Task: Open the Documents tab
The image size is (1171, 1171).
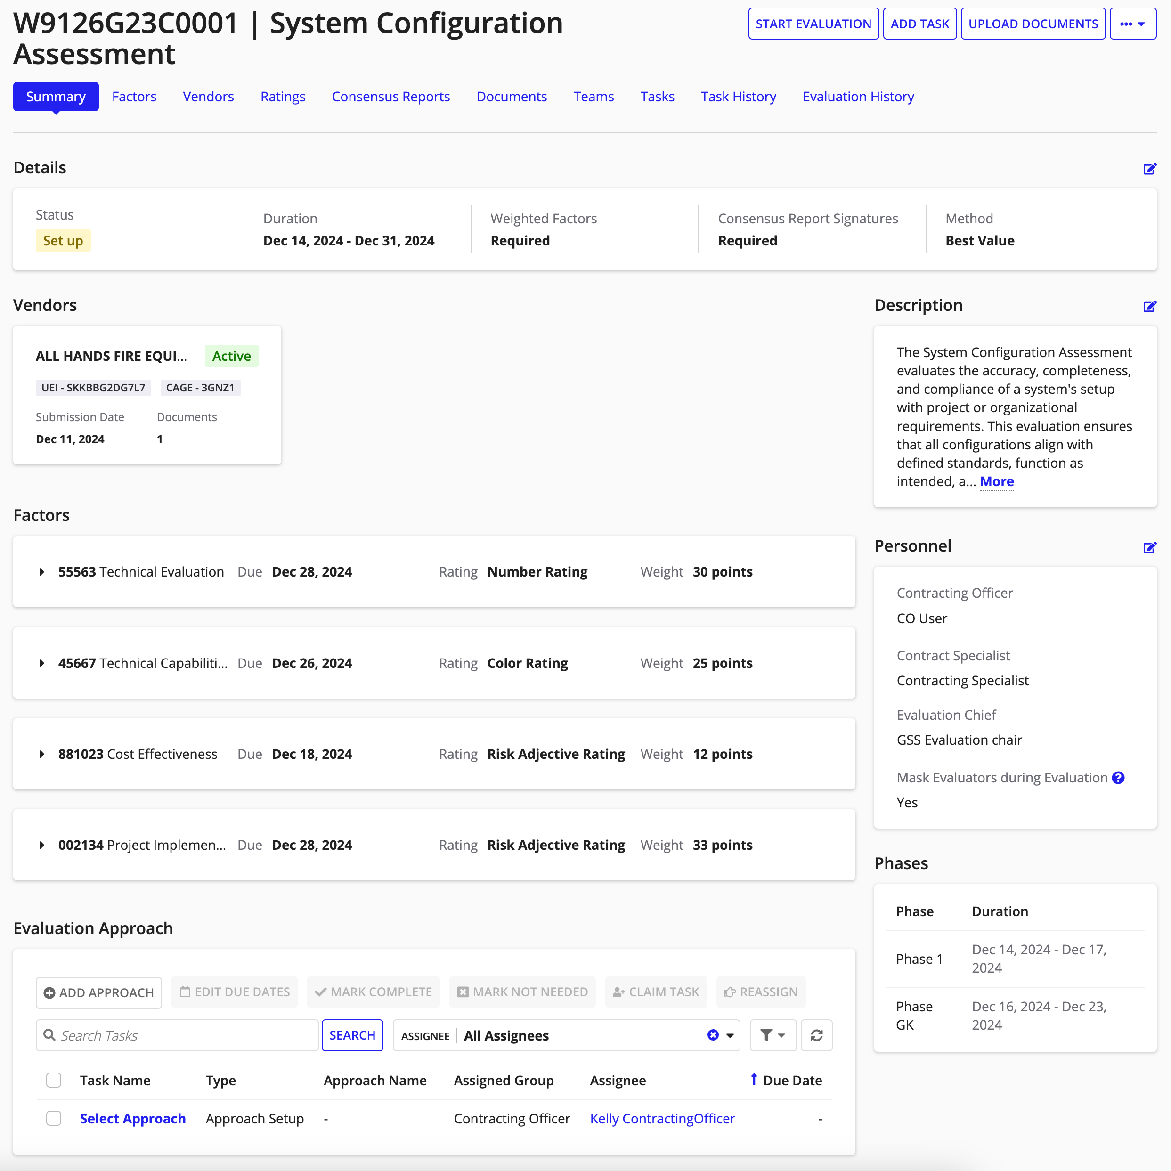Action: [512, 97]
